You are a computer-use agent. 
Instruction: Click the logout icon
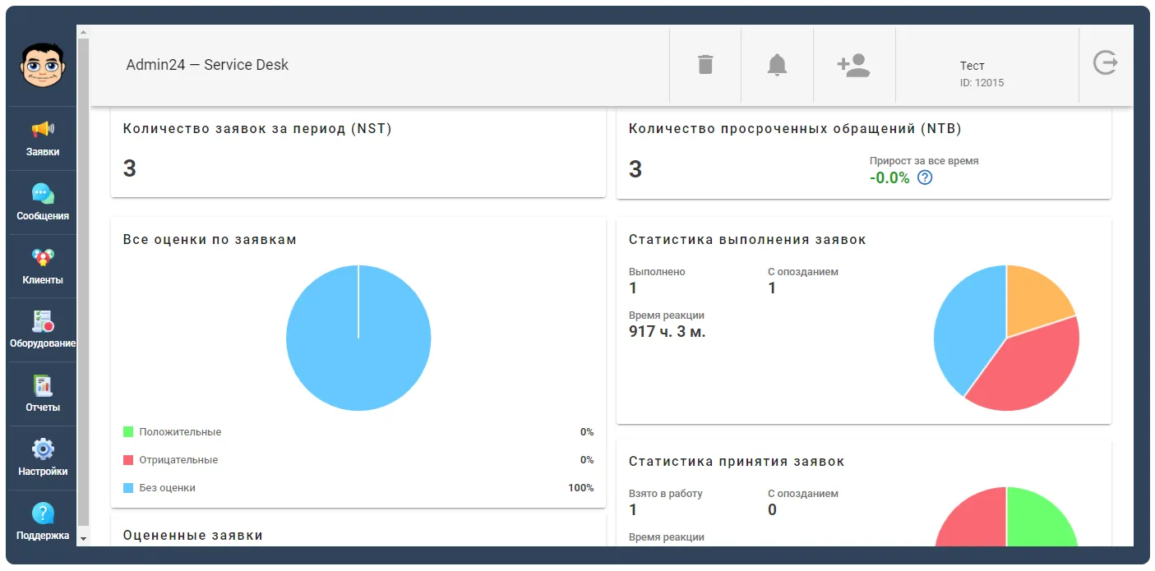(x=1105, y=62)
